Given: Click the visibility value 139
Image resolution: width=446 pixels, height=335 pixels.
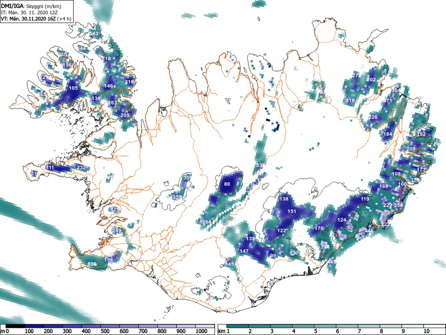Looking at the screenshot, I should 250,239.
